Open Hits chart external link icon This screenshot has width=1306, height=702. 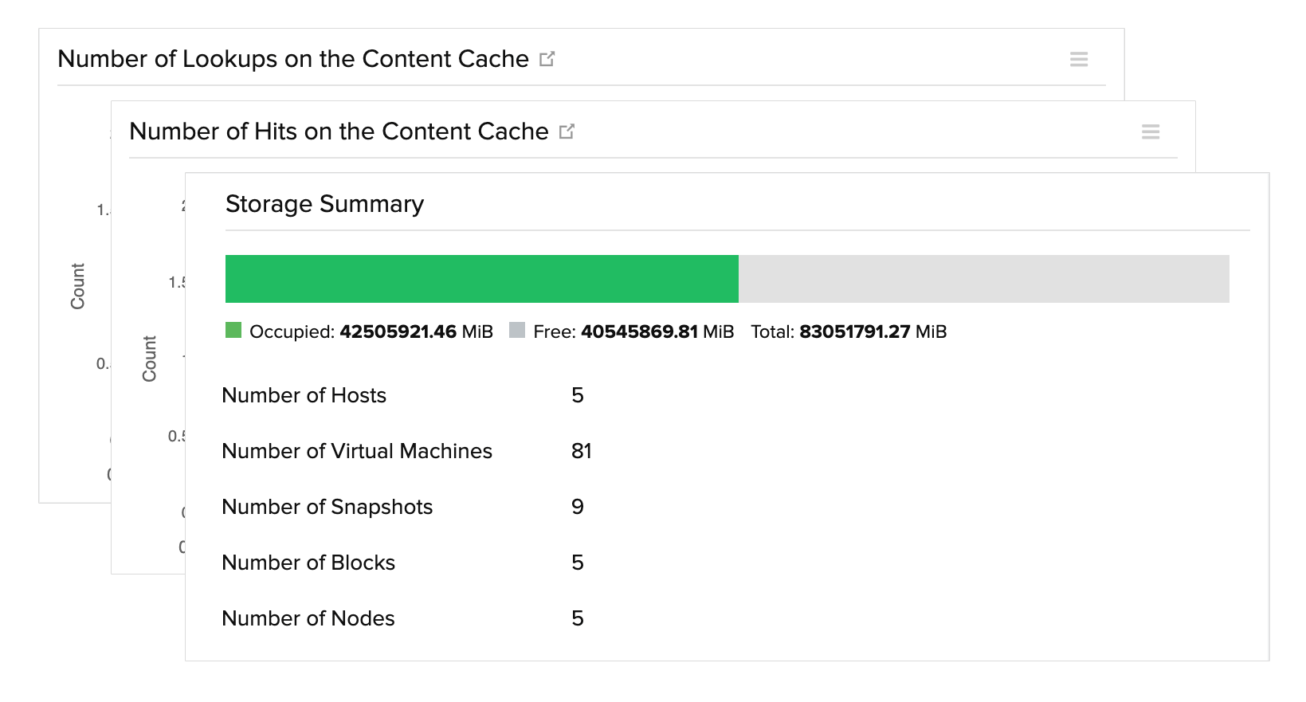[x=567, y=131]
